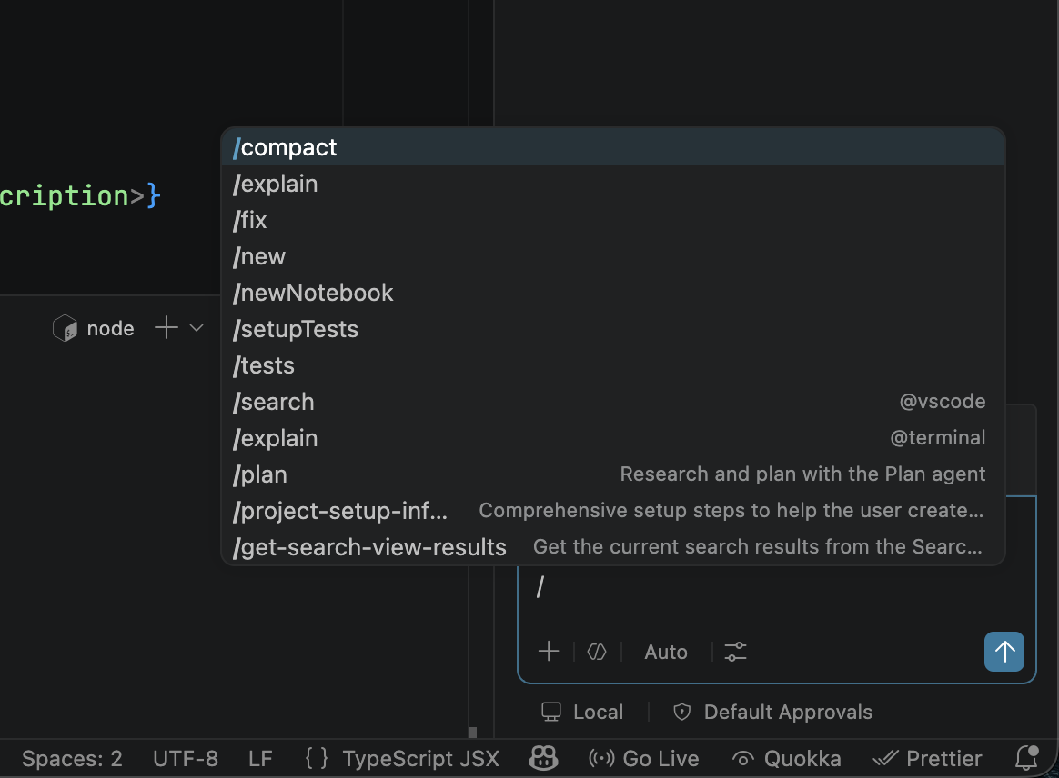Viewport: 1059px width, 778px height.
Task: Change language mode via TypeScript JSX
Action: 420,758
